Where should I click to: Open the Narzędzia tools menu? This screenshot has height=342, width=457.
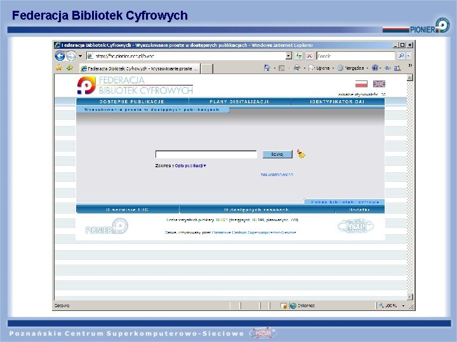tap(353, 68)
